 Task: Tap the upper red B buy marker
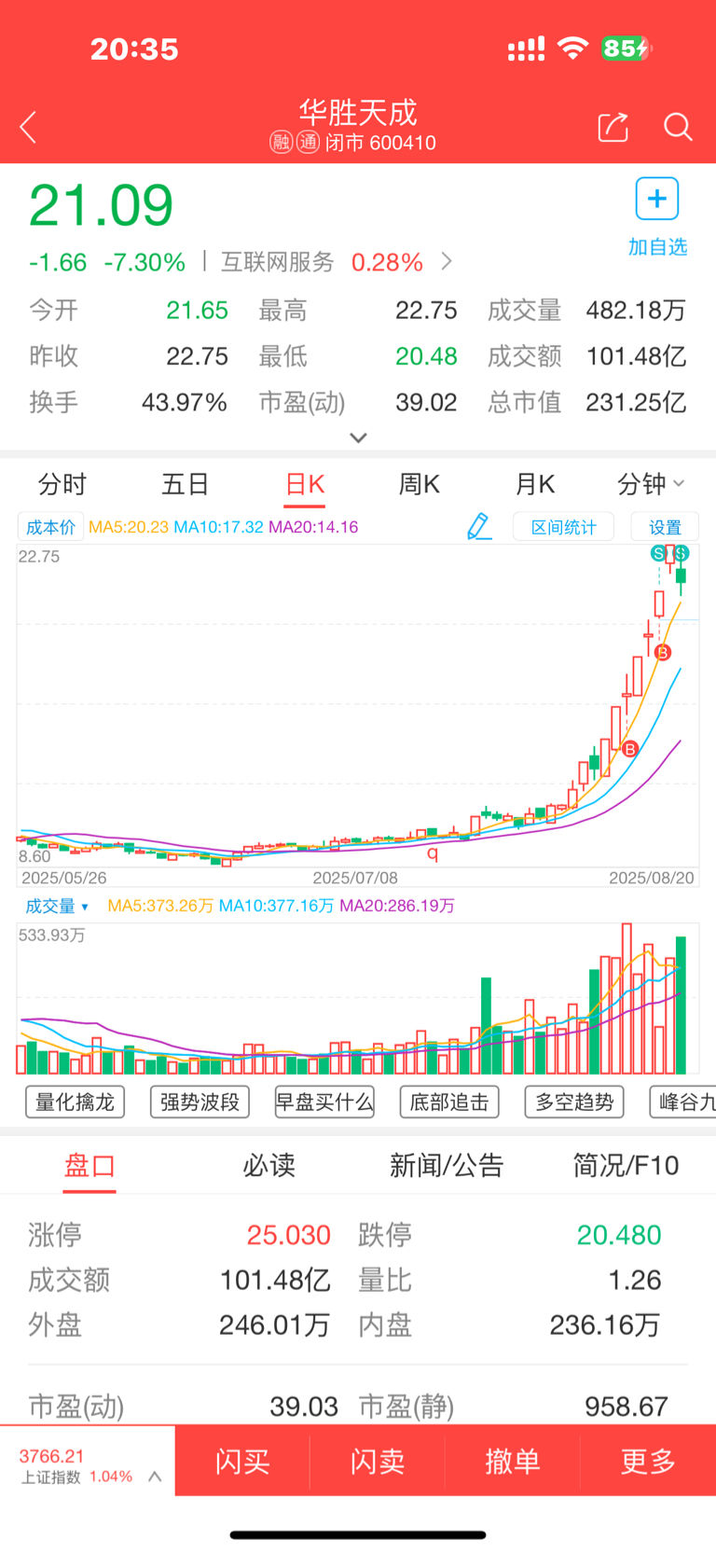point(663,652)
